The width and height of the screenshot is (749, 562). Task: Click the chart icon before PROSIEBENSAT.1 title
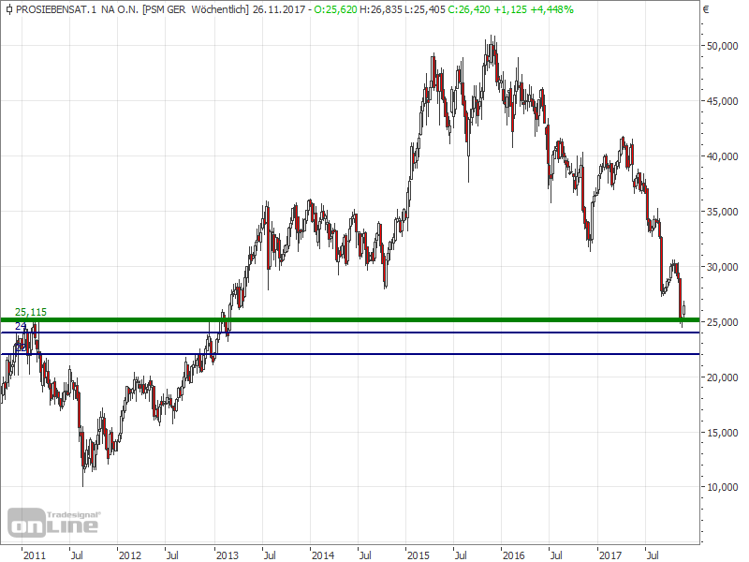point(8,8)
